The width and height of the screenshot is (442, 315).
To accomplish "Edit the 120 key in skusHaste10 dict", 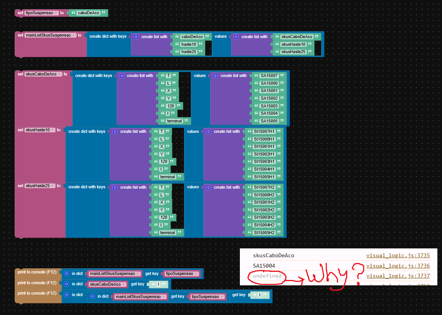I will tap(164, 162).
